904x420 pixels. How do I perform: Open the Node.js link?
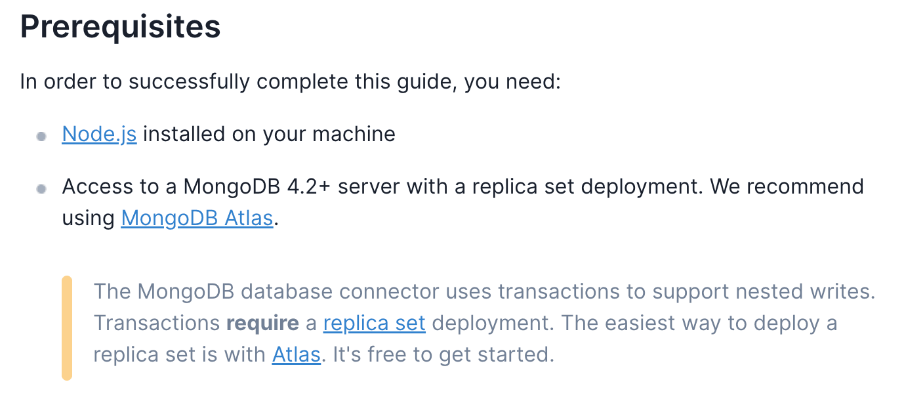point(99,134)
